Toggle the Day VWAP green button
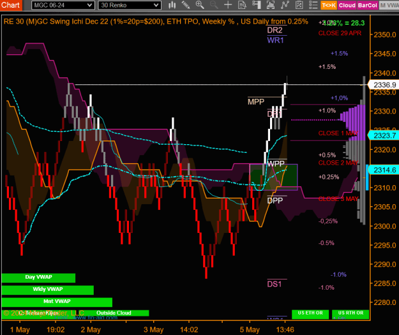This screenshot has width=399, height=335. coord(38,278)
